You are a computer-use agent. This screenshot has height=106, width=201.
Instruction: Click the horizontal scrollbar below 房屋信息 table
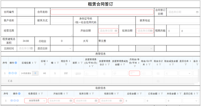coord(98,84)
